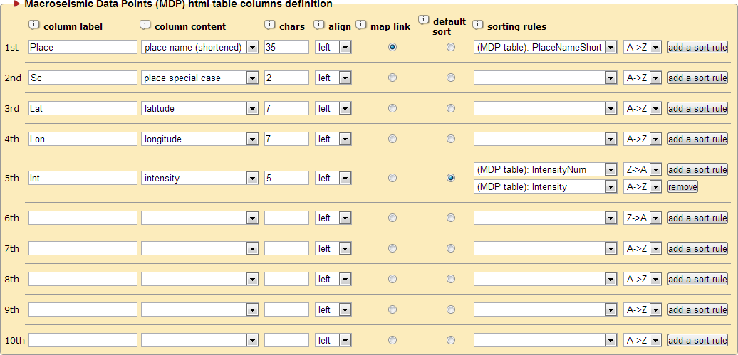Select map link radio for 5th row
Screen dimensions: 738x355
tap(393, 178)
